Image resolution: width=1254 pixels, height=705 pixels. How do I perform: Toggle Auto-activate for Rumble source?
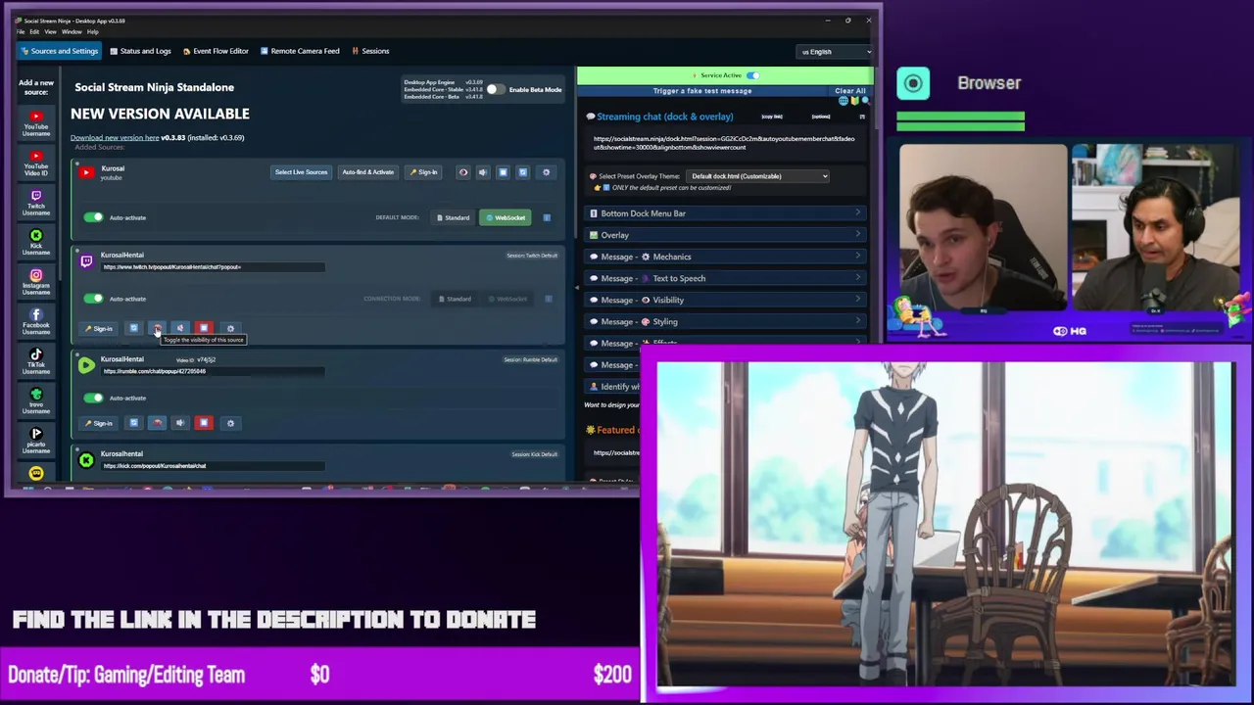click(93, 398)
